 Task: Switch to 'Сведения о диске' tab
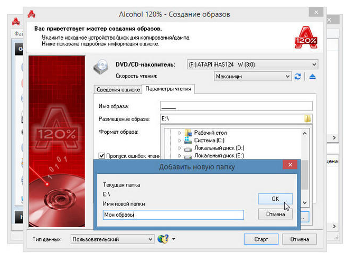(x=118, y=89)
